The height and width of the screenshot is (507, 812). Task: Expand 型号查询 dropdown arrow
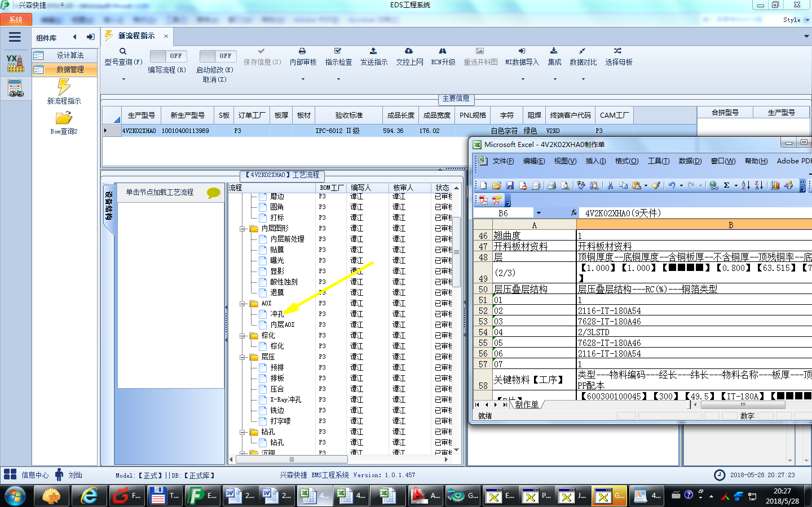[123, 79]
